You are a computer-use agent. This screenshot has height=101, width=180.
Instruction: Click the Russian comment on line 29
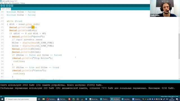pos(27,40)
